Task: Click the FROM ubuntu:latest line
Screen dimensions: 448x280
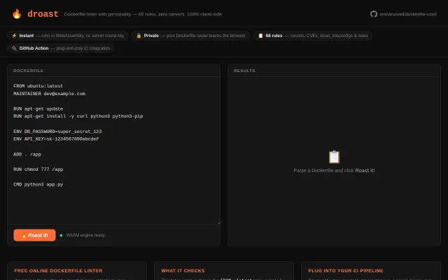Action: click(x=38, y=86)
